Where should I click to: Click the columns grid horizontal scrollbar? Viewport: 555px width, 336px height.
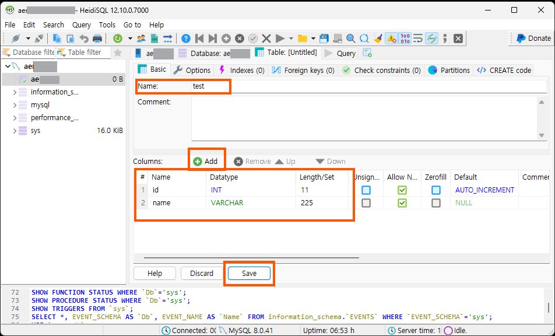pyautogui.click(x=251, y=258)
